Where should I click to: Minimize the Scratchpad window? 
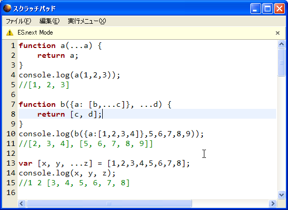255,9
